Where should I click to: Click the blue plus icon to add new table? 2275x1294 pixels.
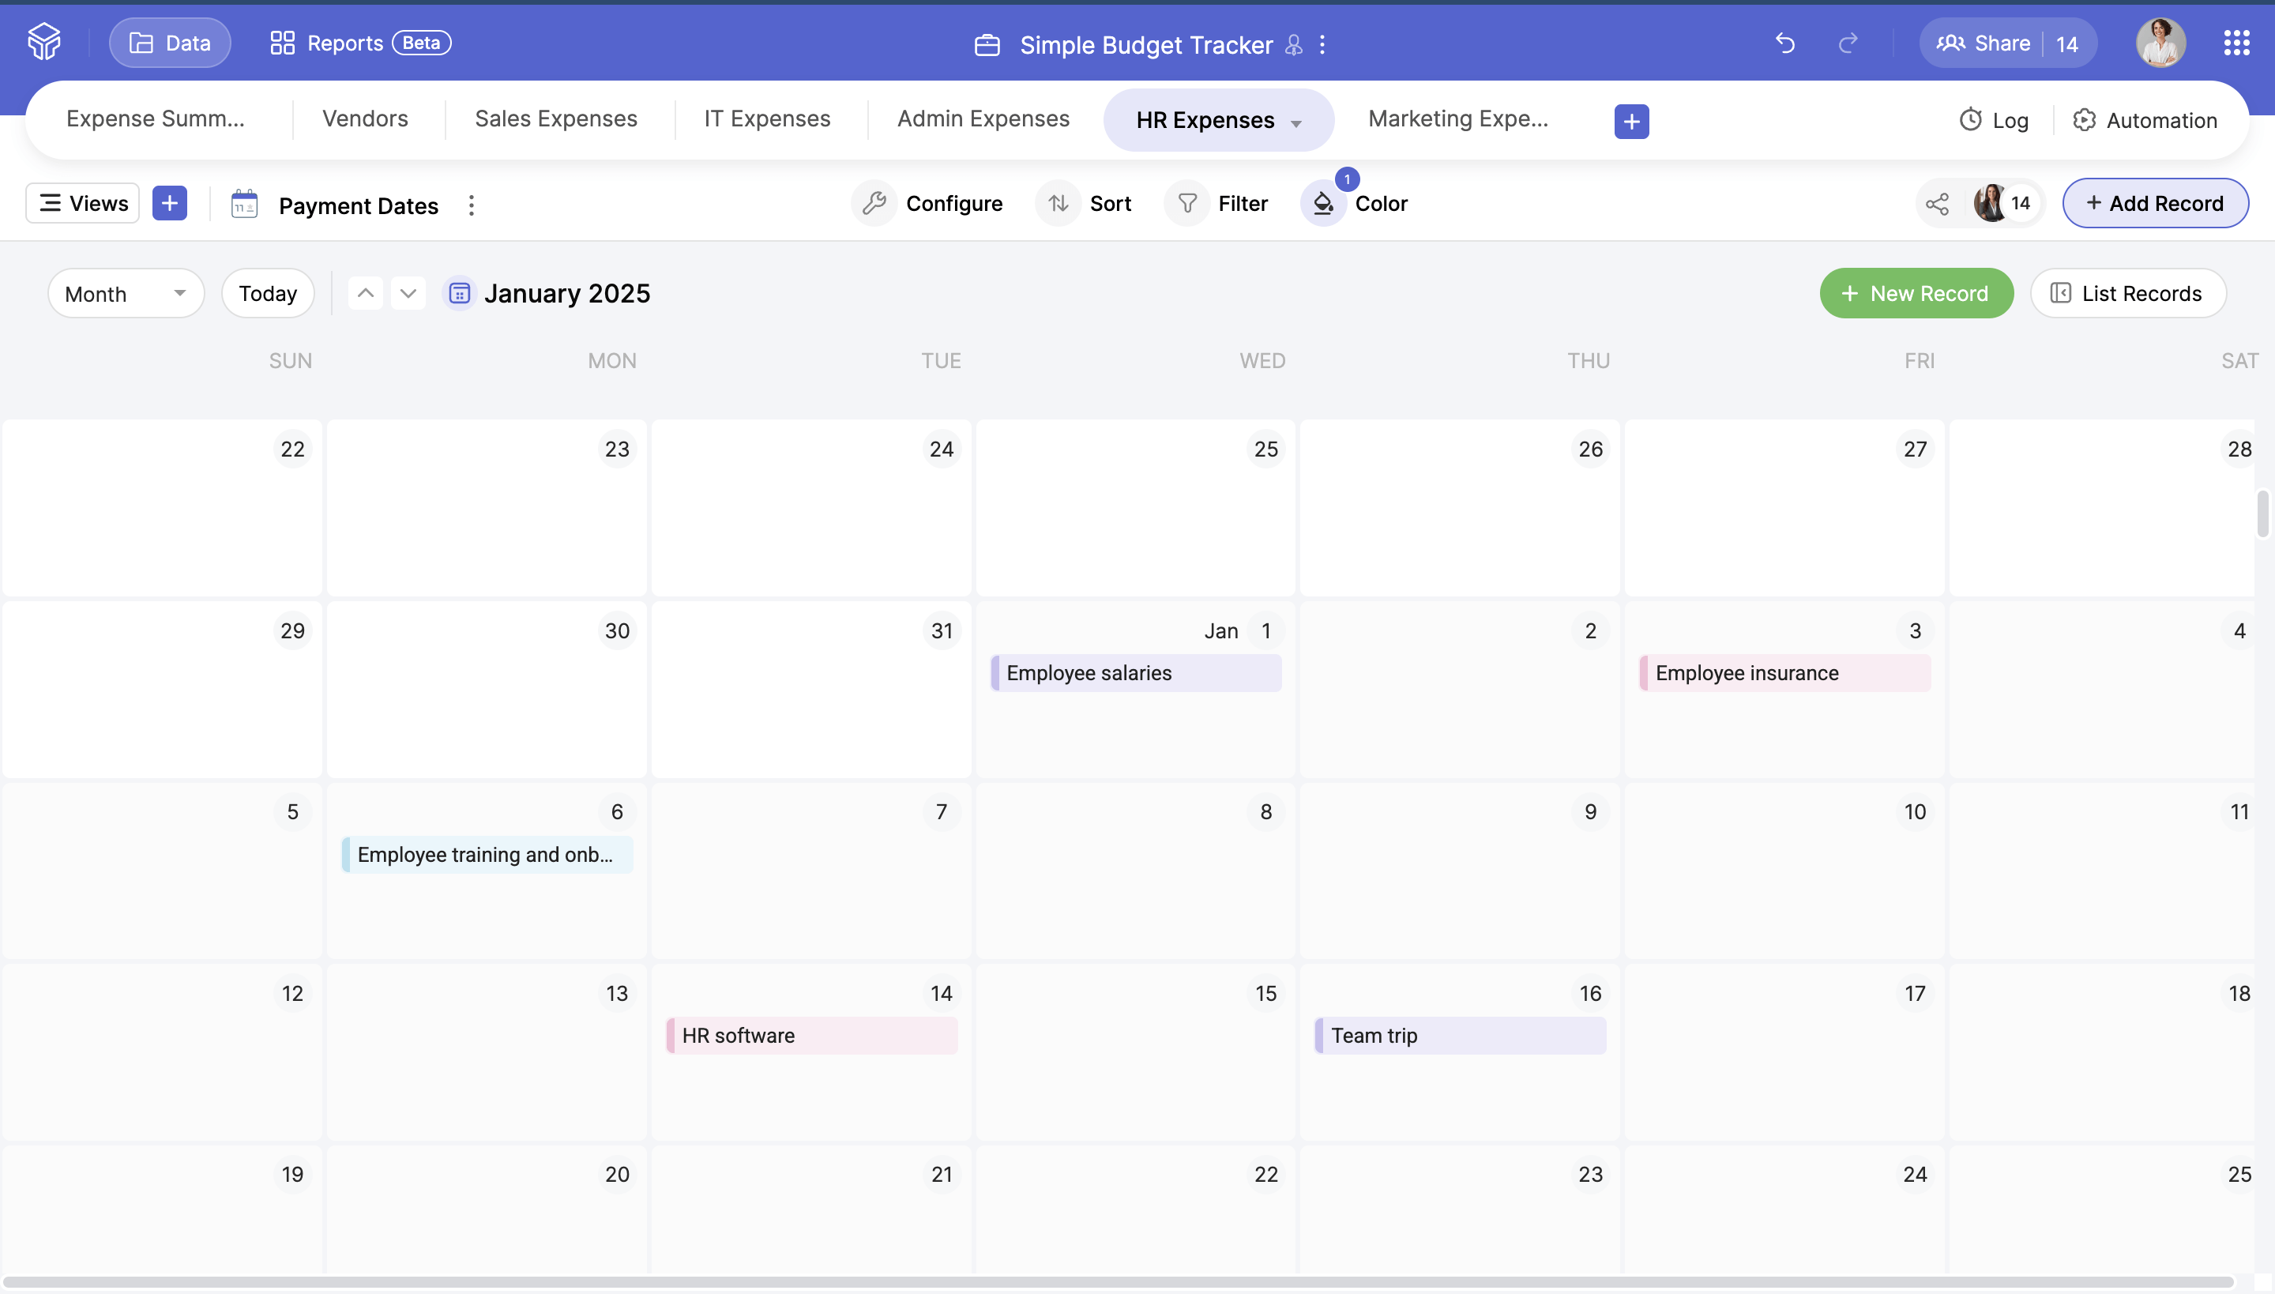tap(1630, 121)
